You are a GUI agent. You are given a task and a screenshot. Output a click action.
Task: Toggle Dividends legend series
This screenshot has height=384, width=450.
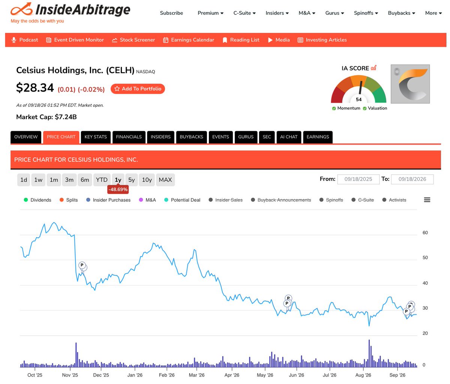coord(37,200)
